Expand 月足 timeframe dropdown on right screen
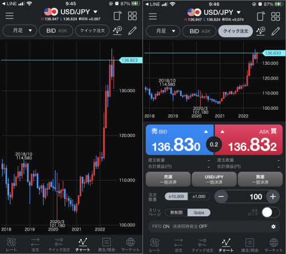 coord(163,31)
